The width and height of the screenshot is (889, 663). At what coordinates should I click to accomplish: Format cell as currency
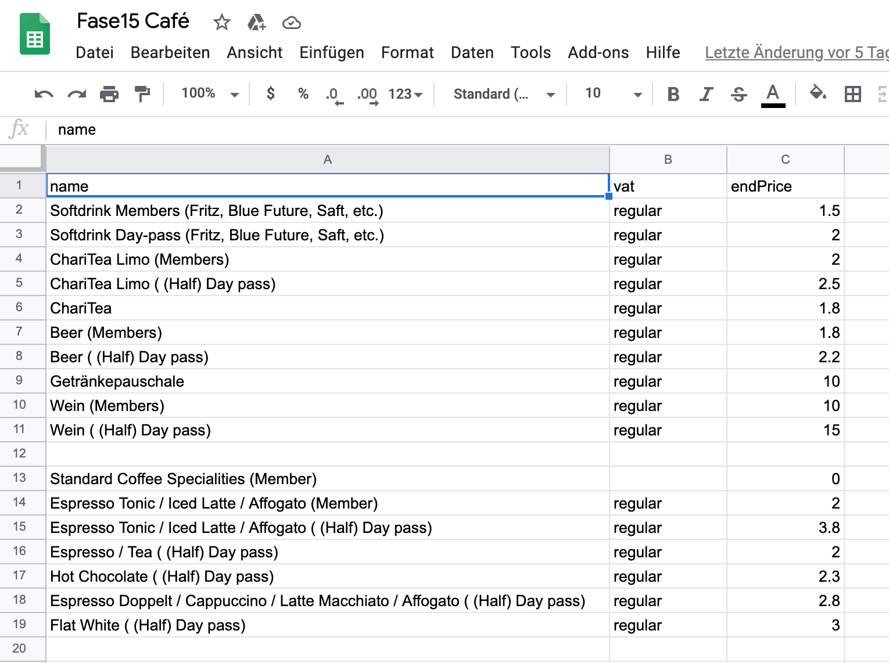click(x=270, y=93)
